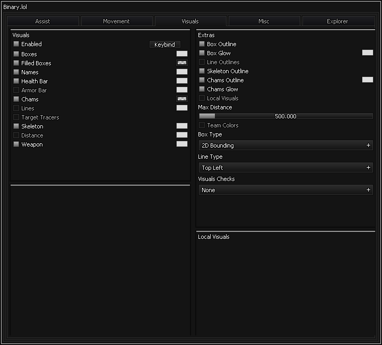Toggle the Health Bar checkbox
The image size is (382, 345).
point(16,81)
